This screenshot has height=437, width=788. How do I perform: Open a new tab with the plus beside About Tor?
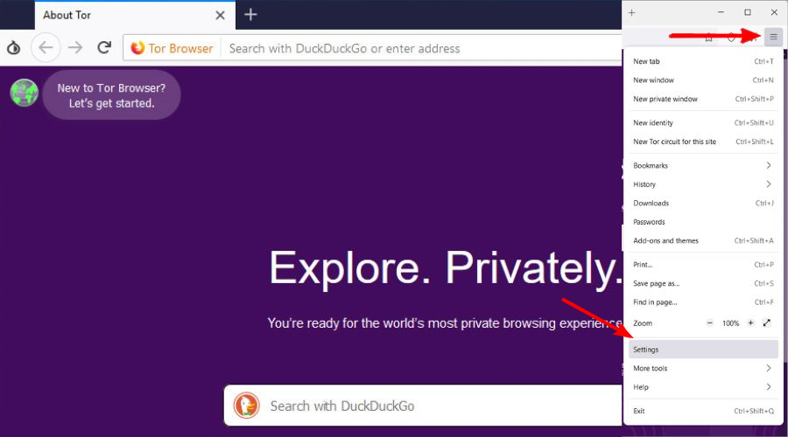[x=250, y=15]
